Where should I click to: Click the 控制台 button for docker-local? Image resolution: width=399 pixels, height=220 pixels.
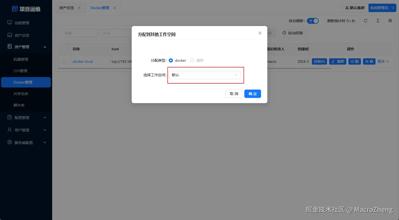click(x=319, y=61)
